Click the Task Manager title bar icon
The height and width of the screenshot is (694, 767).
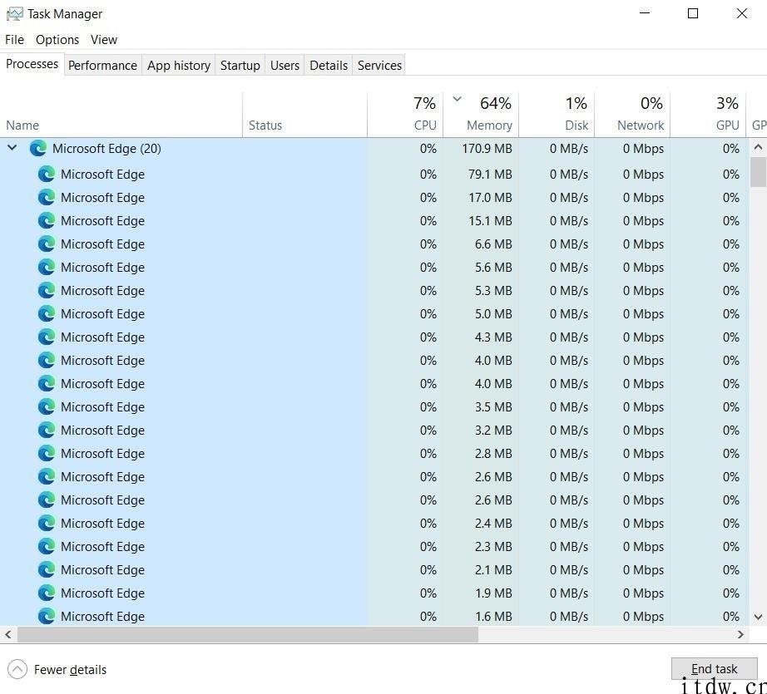point(14,13)
